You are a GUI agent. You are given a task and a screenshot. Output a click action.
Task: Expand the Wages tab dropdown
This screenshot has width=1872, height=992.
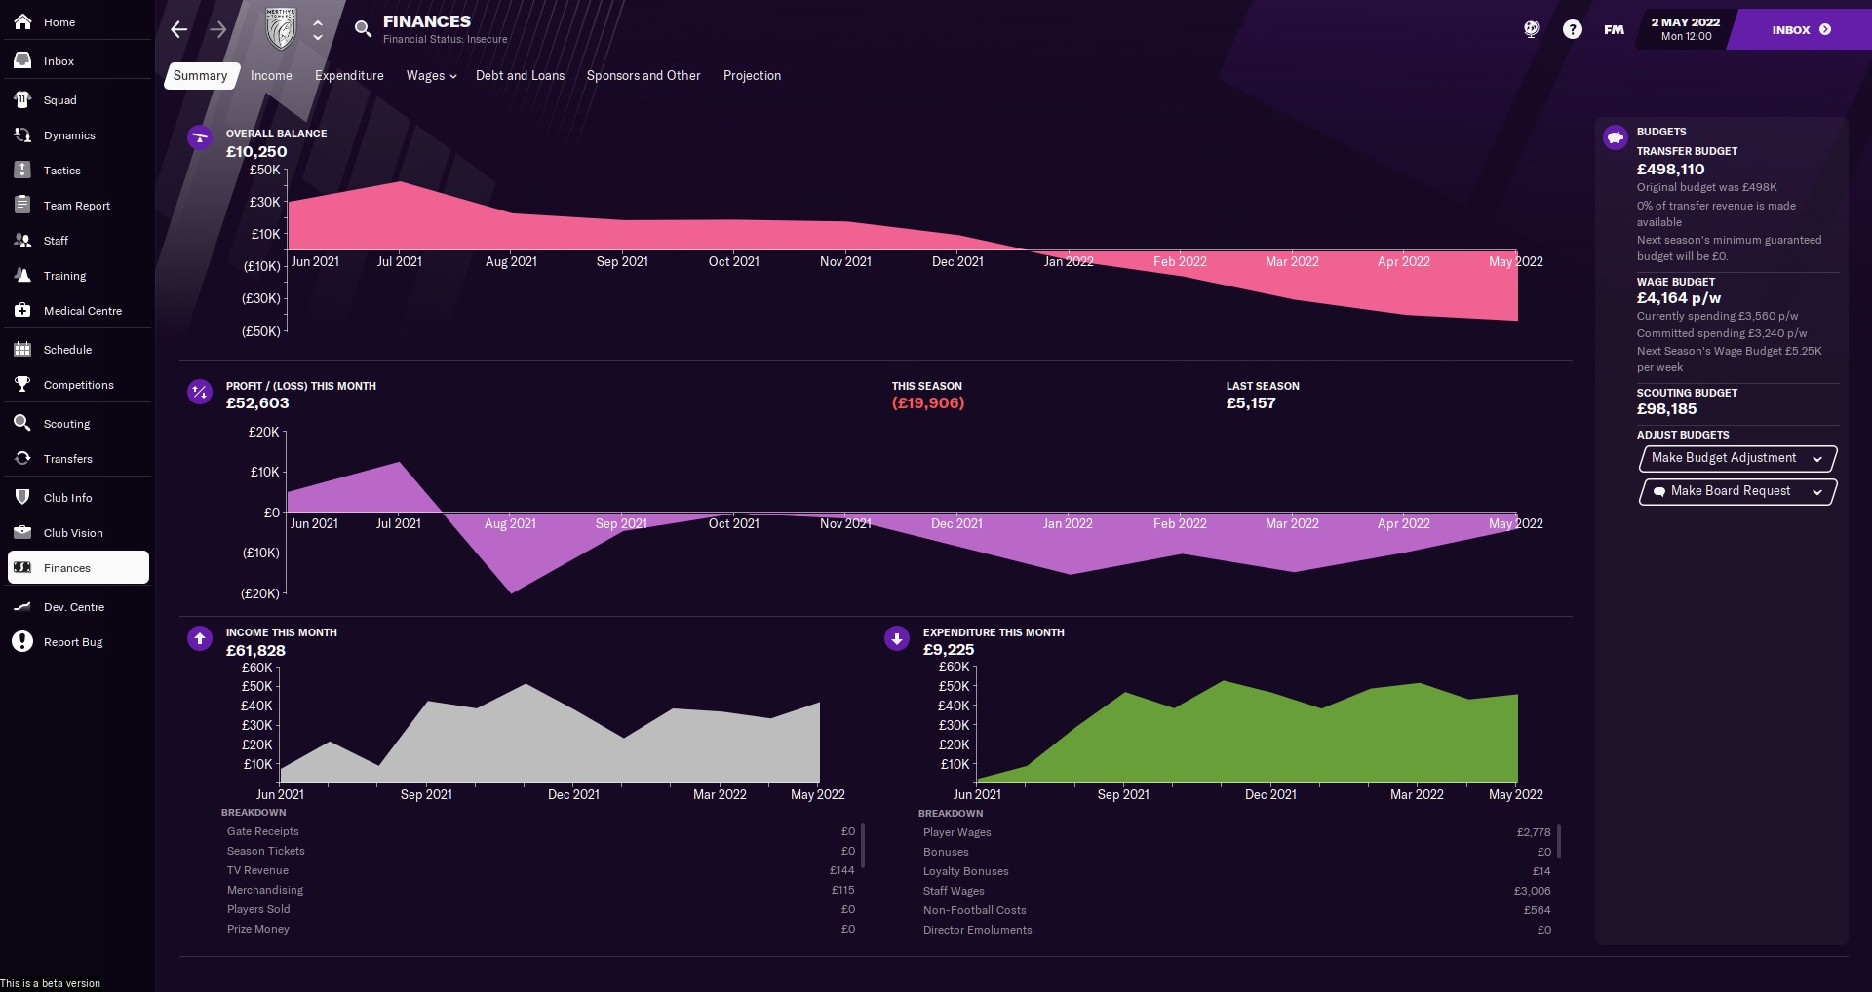pyautogui.click(x=431, y=76)
